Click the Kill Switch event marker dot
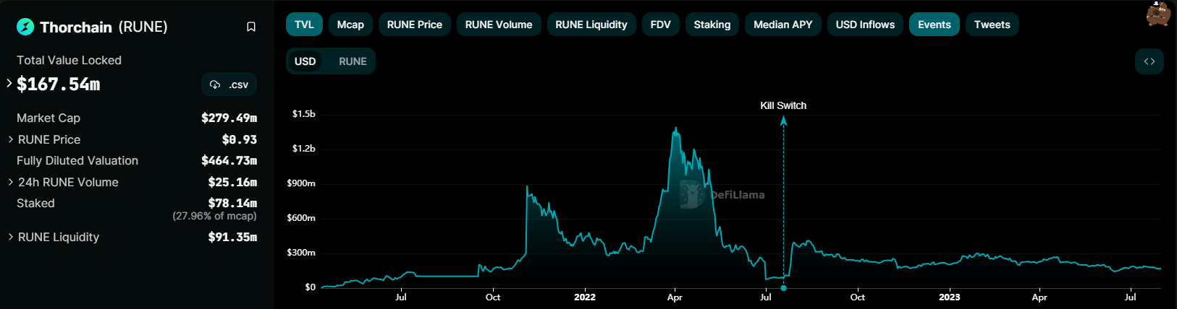The height and width of the screenshot is (309, 1177). click(x=783, y=288)
